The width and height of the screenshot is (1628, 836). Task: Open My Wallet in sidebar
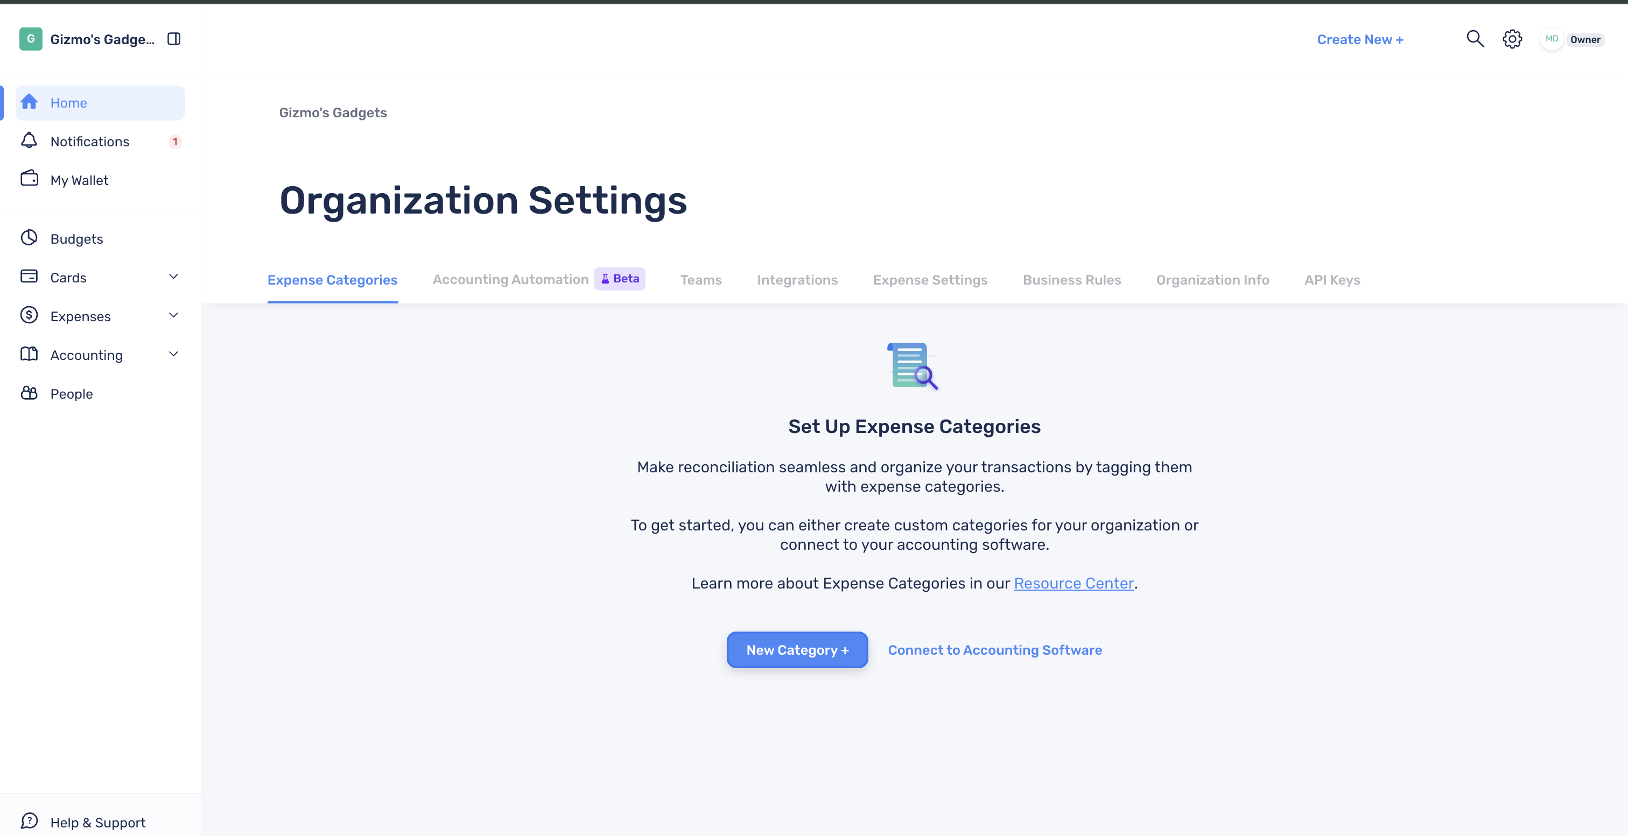(101, 180)
